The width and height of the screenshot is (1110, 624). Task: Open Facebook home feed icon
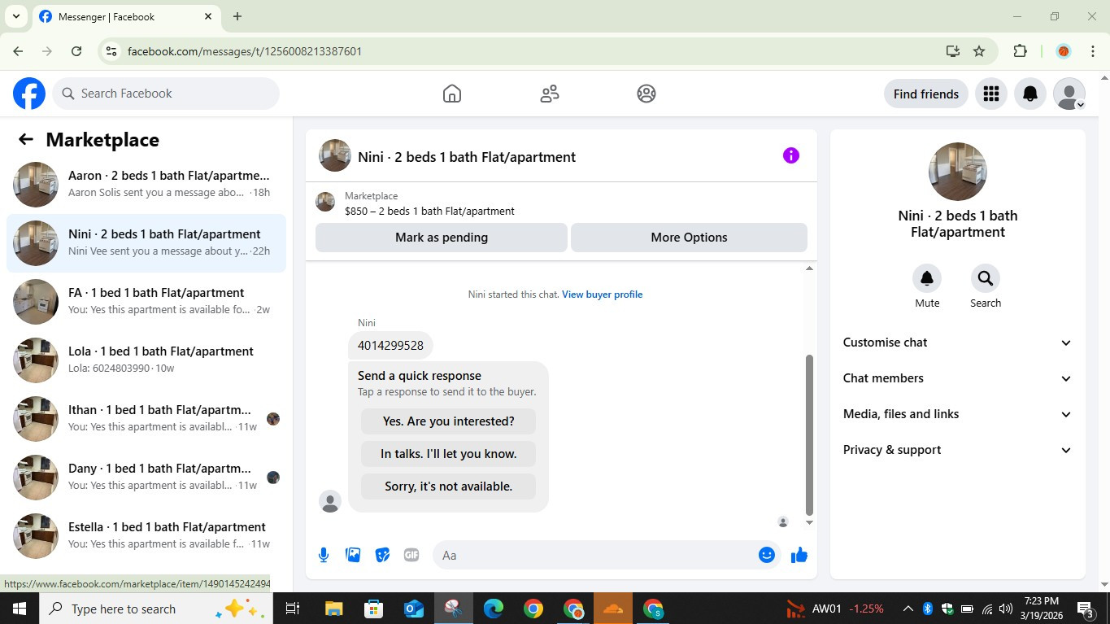[x=452, y=94]
